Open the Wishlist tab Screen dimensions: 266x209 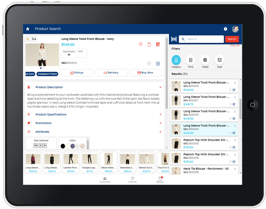132,180
